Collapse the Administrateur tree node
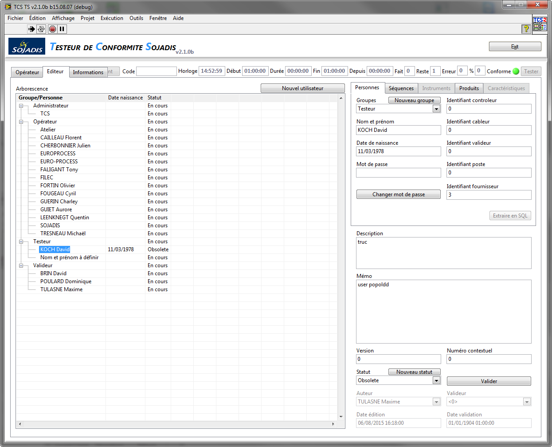Viewport: 552px width, 447px height. coord(21,106)
